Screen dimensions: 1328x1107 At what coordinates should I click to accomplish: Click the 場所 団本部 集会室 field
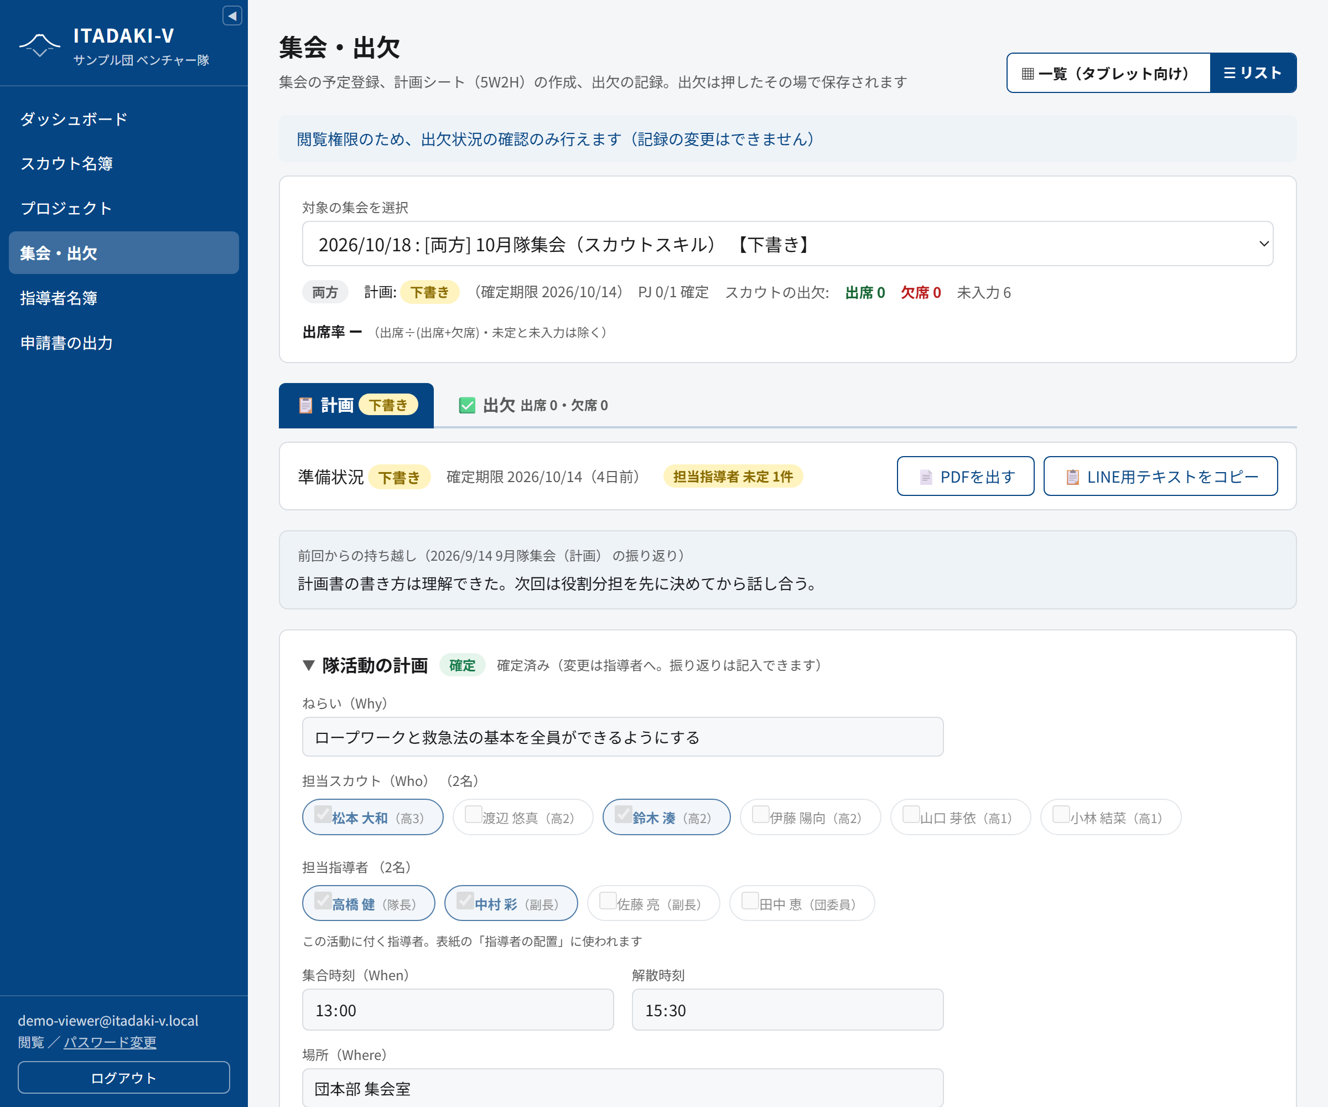623,1089
